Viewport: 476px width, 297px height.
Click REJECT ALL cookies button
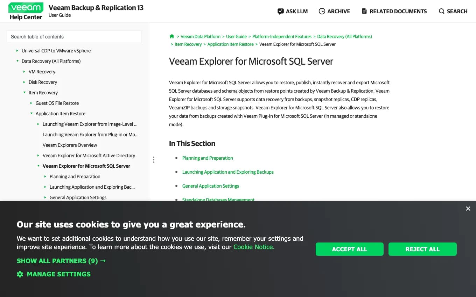pos(422,249)
